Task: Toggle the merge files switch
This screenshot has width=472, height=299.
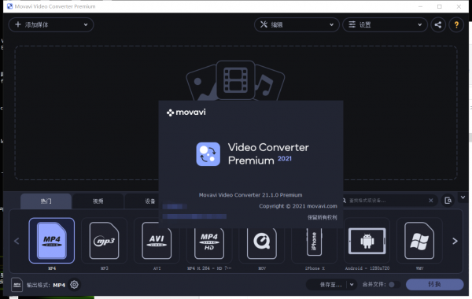Action: (394, 285)
